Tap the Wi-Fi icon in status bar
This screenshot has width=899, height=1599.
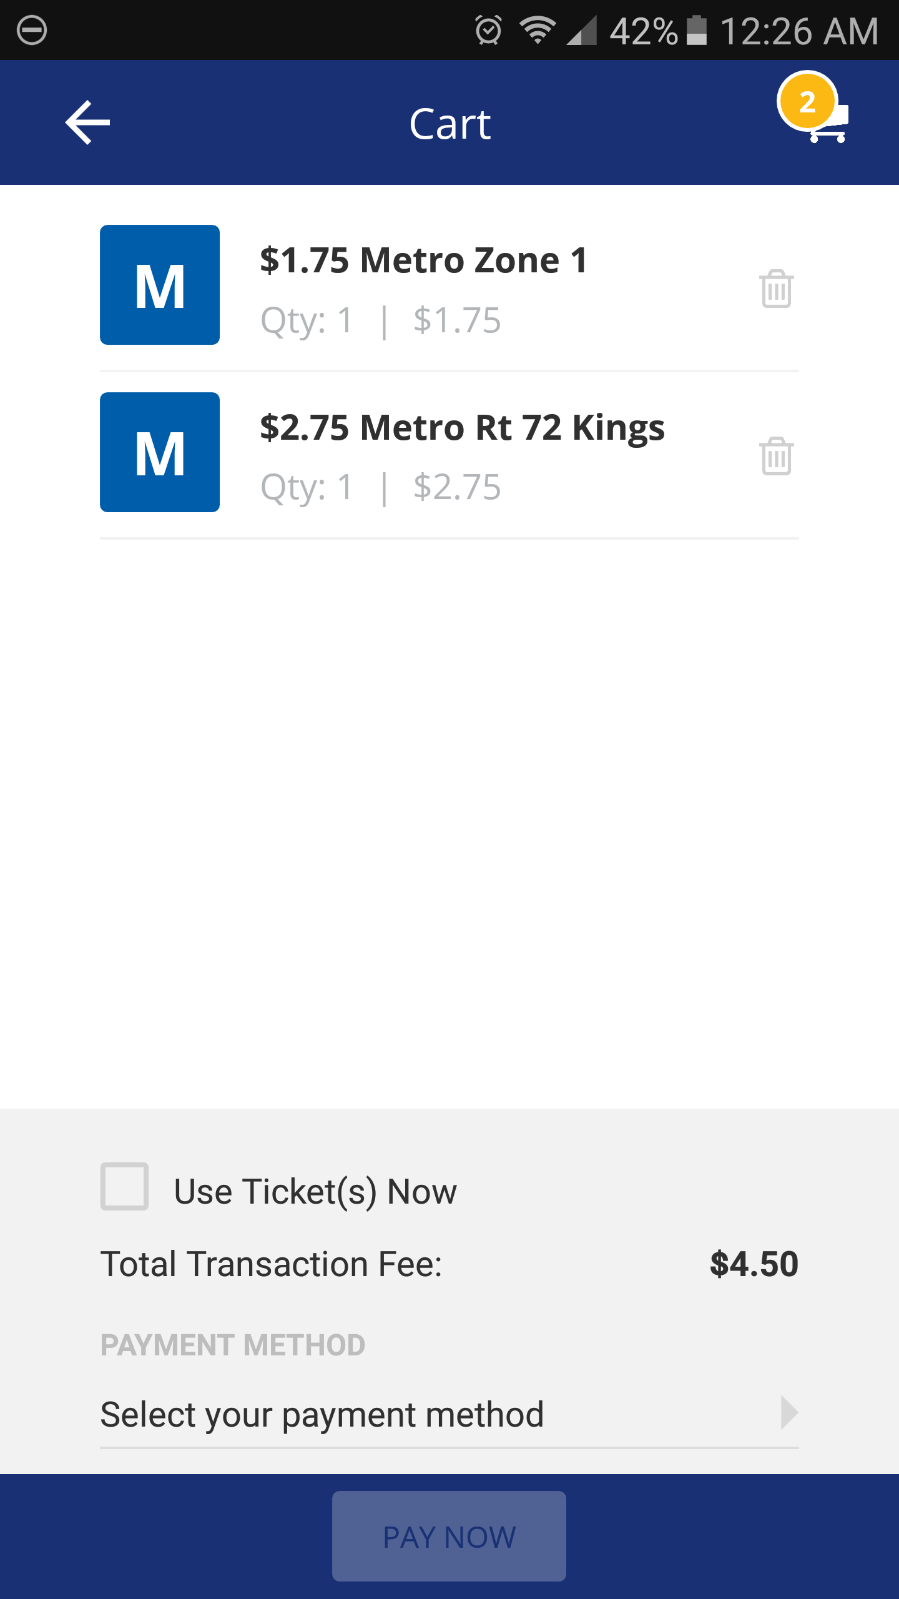click(538, 30)
